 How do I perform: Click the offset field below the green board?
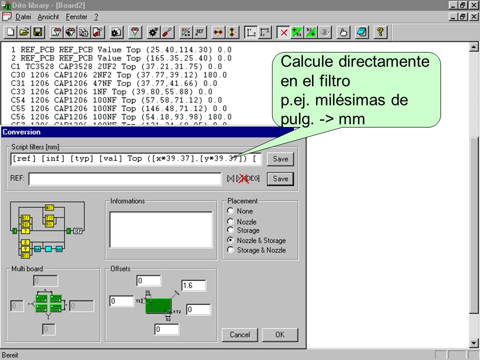(166, 329)
